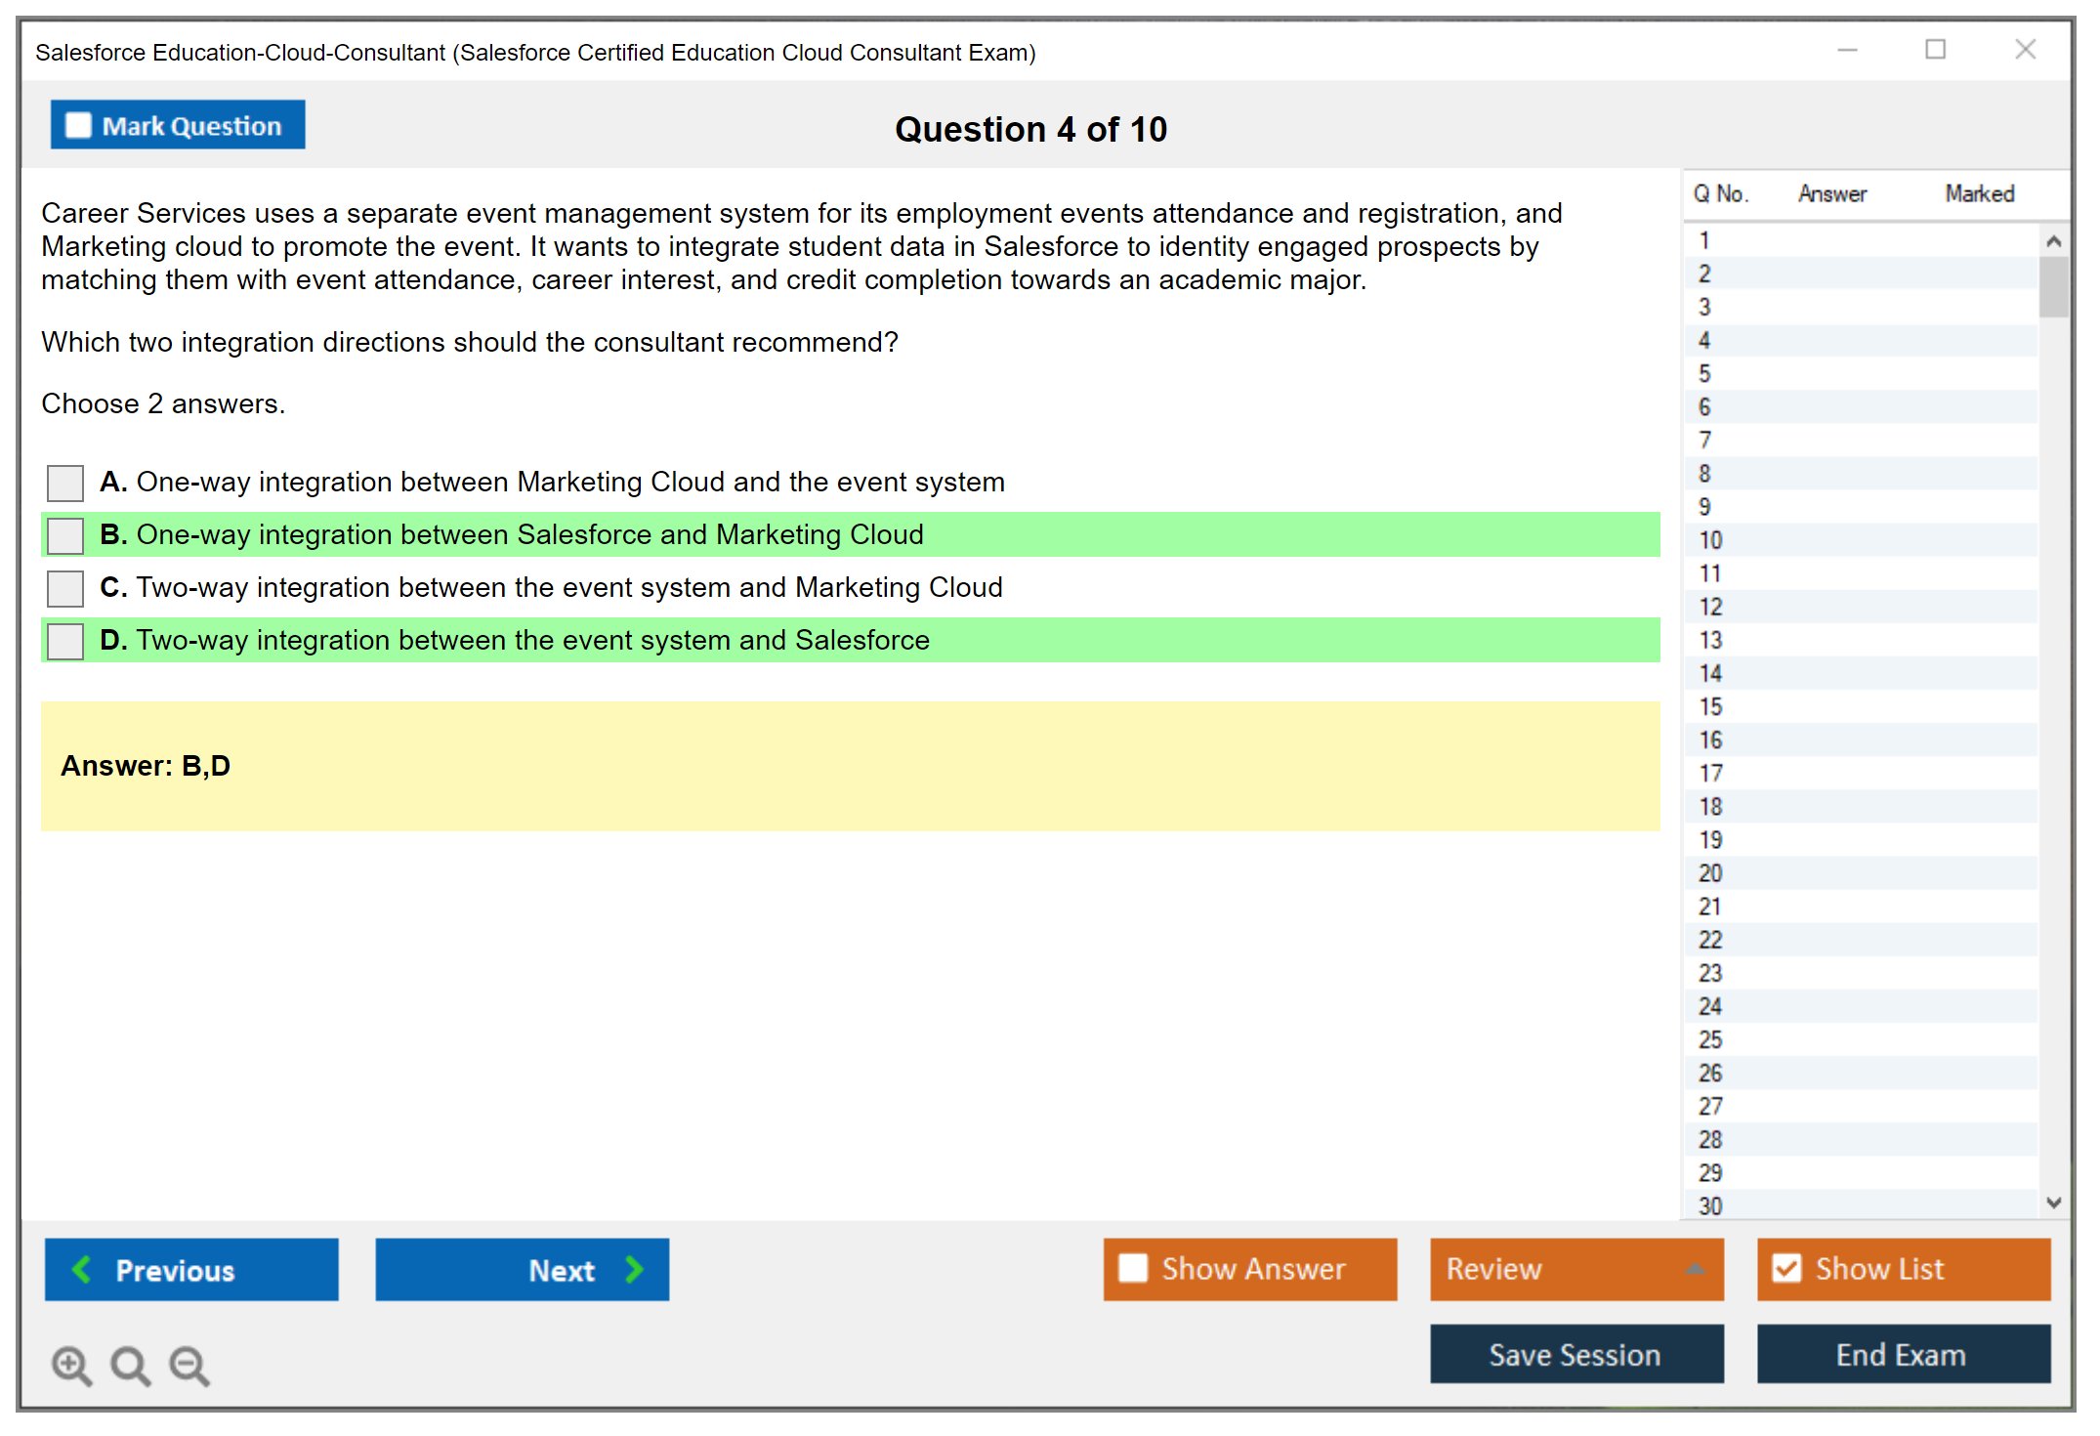The height and width of the screenshot is (1436, 2100).
Task: Enable the Show Answer checkbox
Action: (x=1133, y=1269)
